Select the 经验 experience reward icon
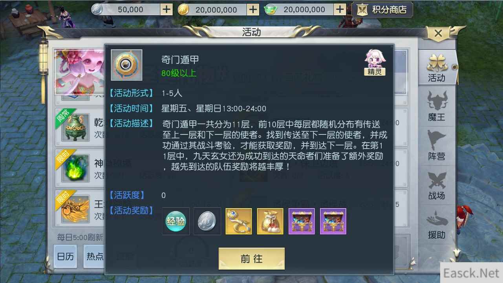Screen dimensions: 503x283 click(x=176, y=221)
